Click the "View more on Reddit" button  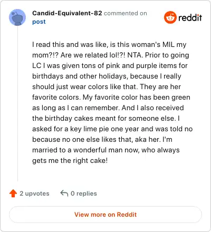(105, 215)
